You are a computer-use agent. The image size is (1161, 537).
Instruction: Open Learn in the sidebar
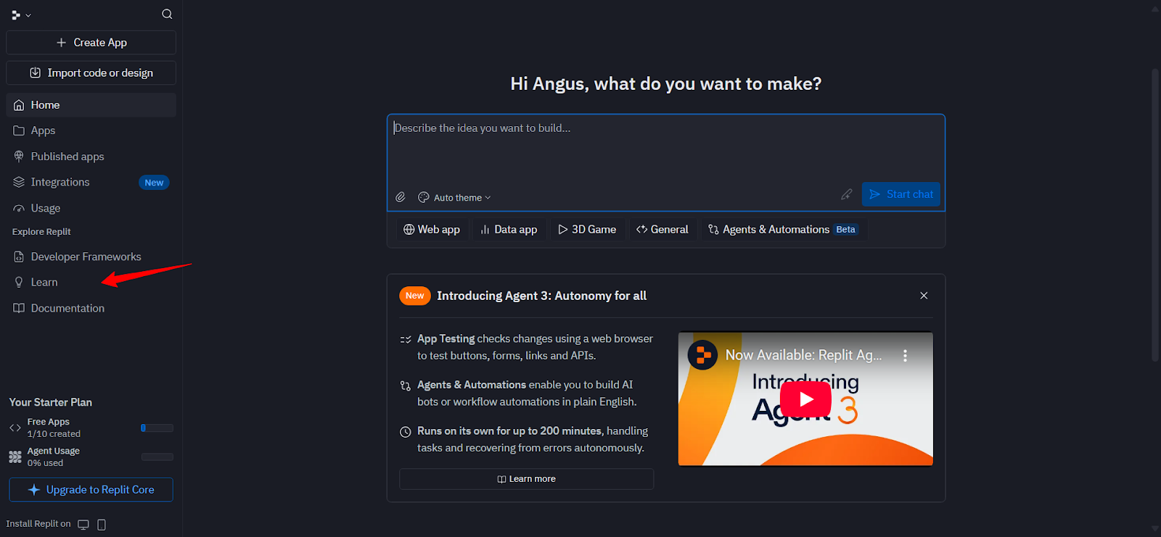91,282
